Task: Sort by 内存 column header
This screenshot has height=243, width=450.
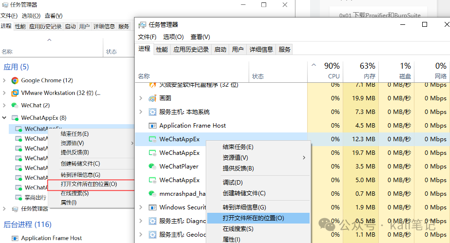Action: click(361, 72)
